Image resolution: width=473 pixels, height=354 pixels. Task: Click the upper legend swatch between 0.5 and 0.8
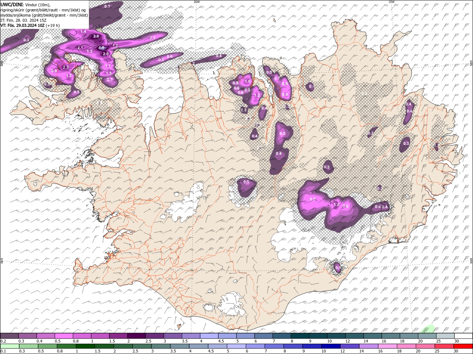tap(64, 336)
